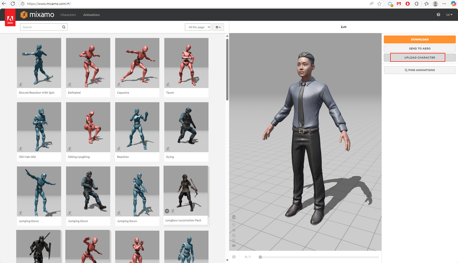Toggle skeleton view with the skull icon
This screenshot has width=458, height=263.
[x=234, y=217]
